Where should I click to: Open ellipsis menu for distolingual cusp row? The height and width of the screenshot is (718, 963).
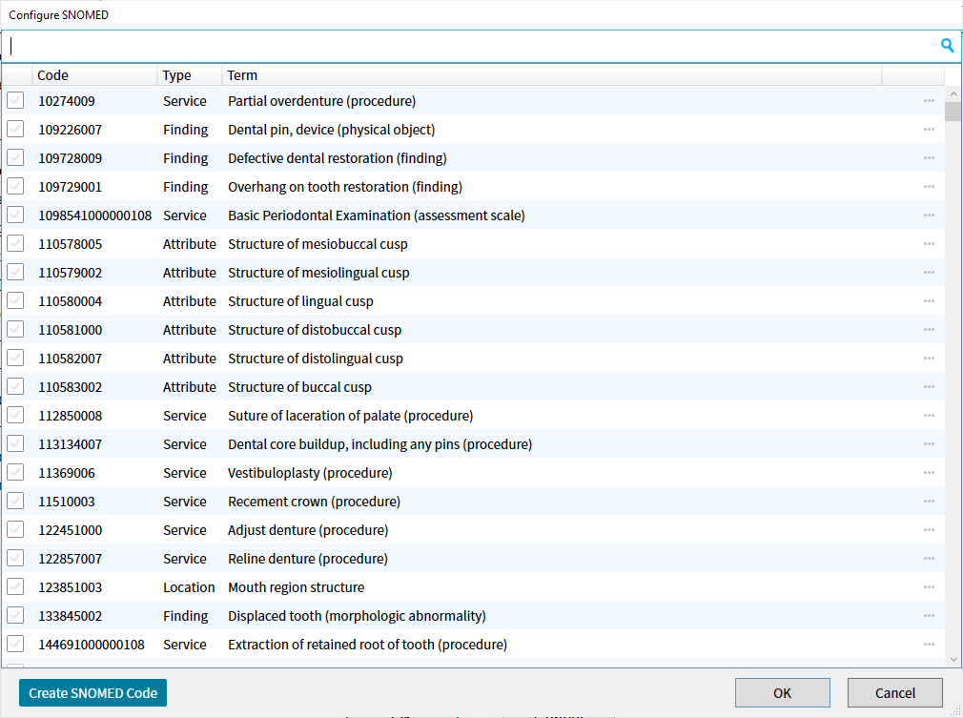coord(929,359)
